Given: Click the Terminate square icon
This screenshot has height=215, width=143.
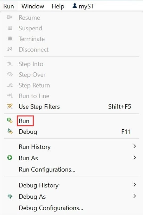Looking at the screenshot, I should point(10,38).
